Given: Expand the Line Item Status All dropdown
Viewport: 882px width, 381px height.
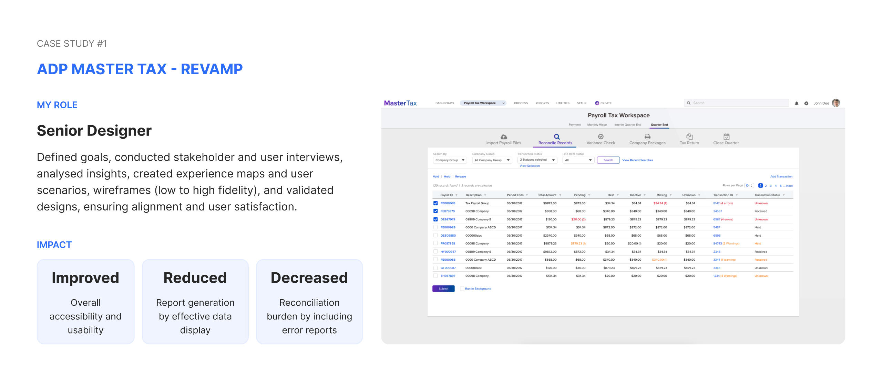Looking at the screenshot, I should pyautogui.click(x=578, y=160).
